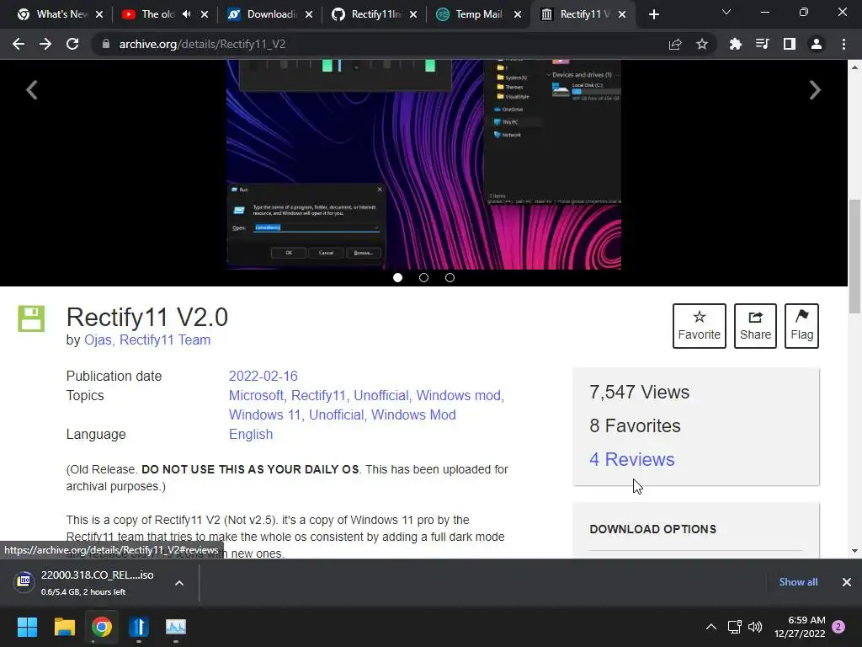Go forward to the next page

[45, 44]
